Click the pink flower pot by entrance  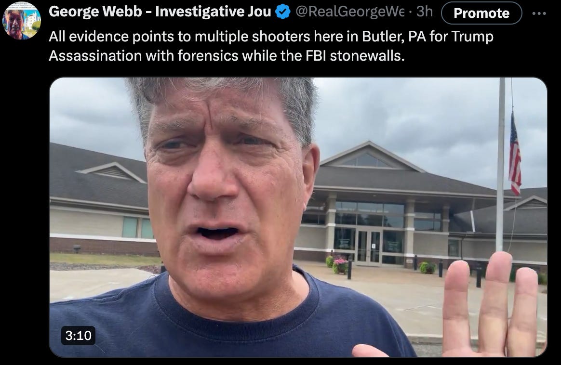click(340, 265)
